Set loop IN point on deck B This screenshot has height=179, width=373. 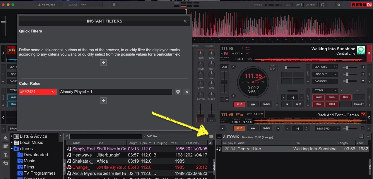[x=287, y=104]
